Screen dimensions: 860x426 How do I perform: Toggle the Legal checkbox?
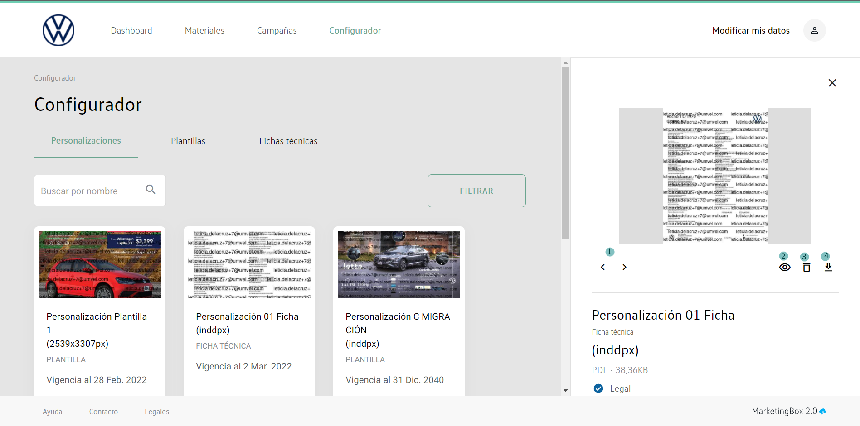[x=598, y=388]
